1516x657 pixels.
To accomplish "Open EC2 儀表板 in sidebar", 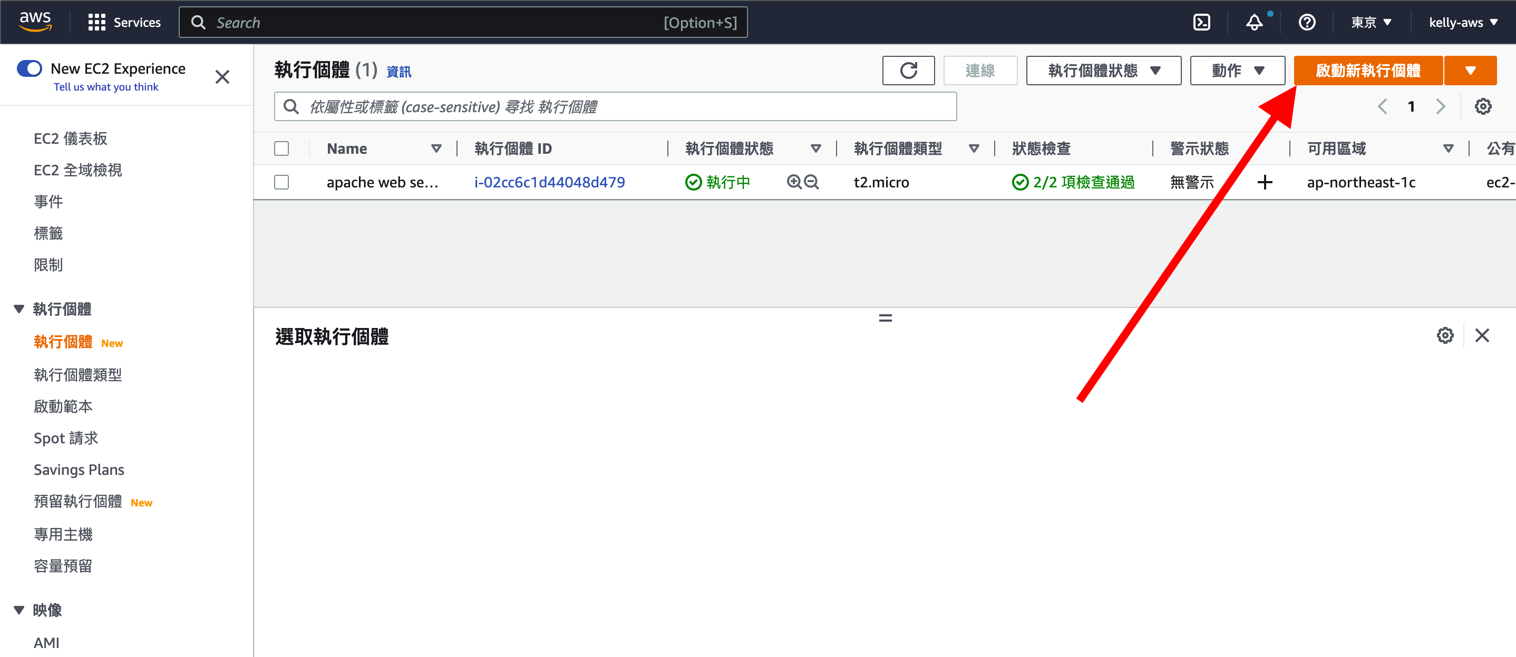I will pos(71,138).
